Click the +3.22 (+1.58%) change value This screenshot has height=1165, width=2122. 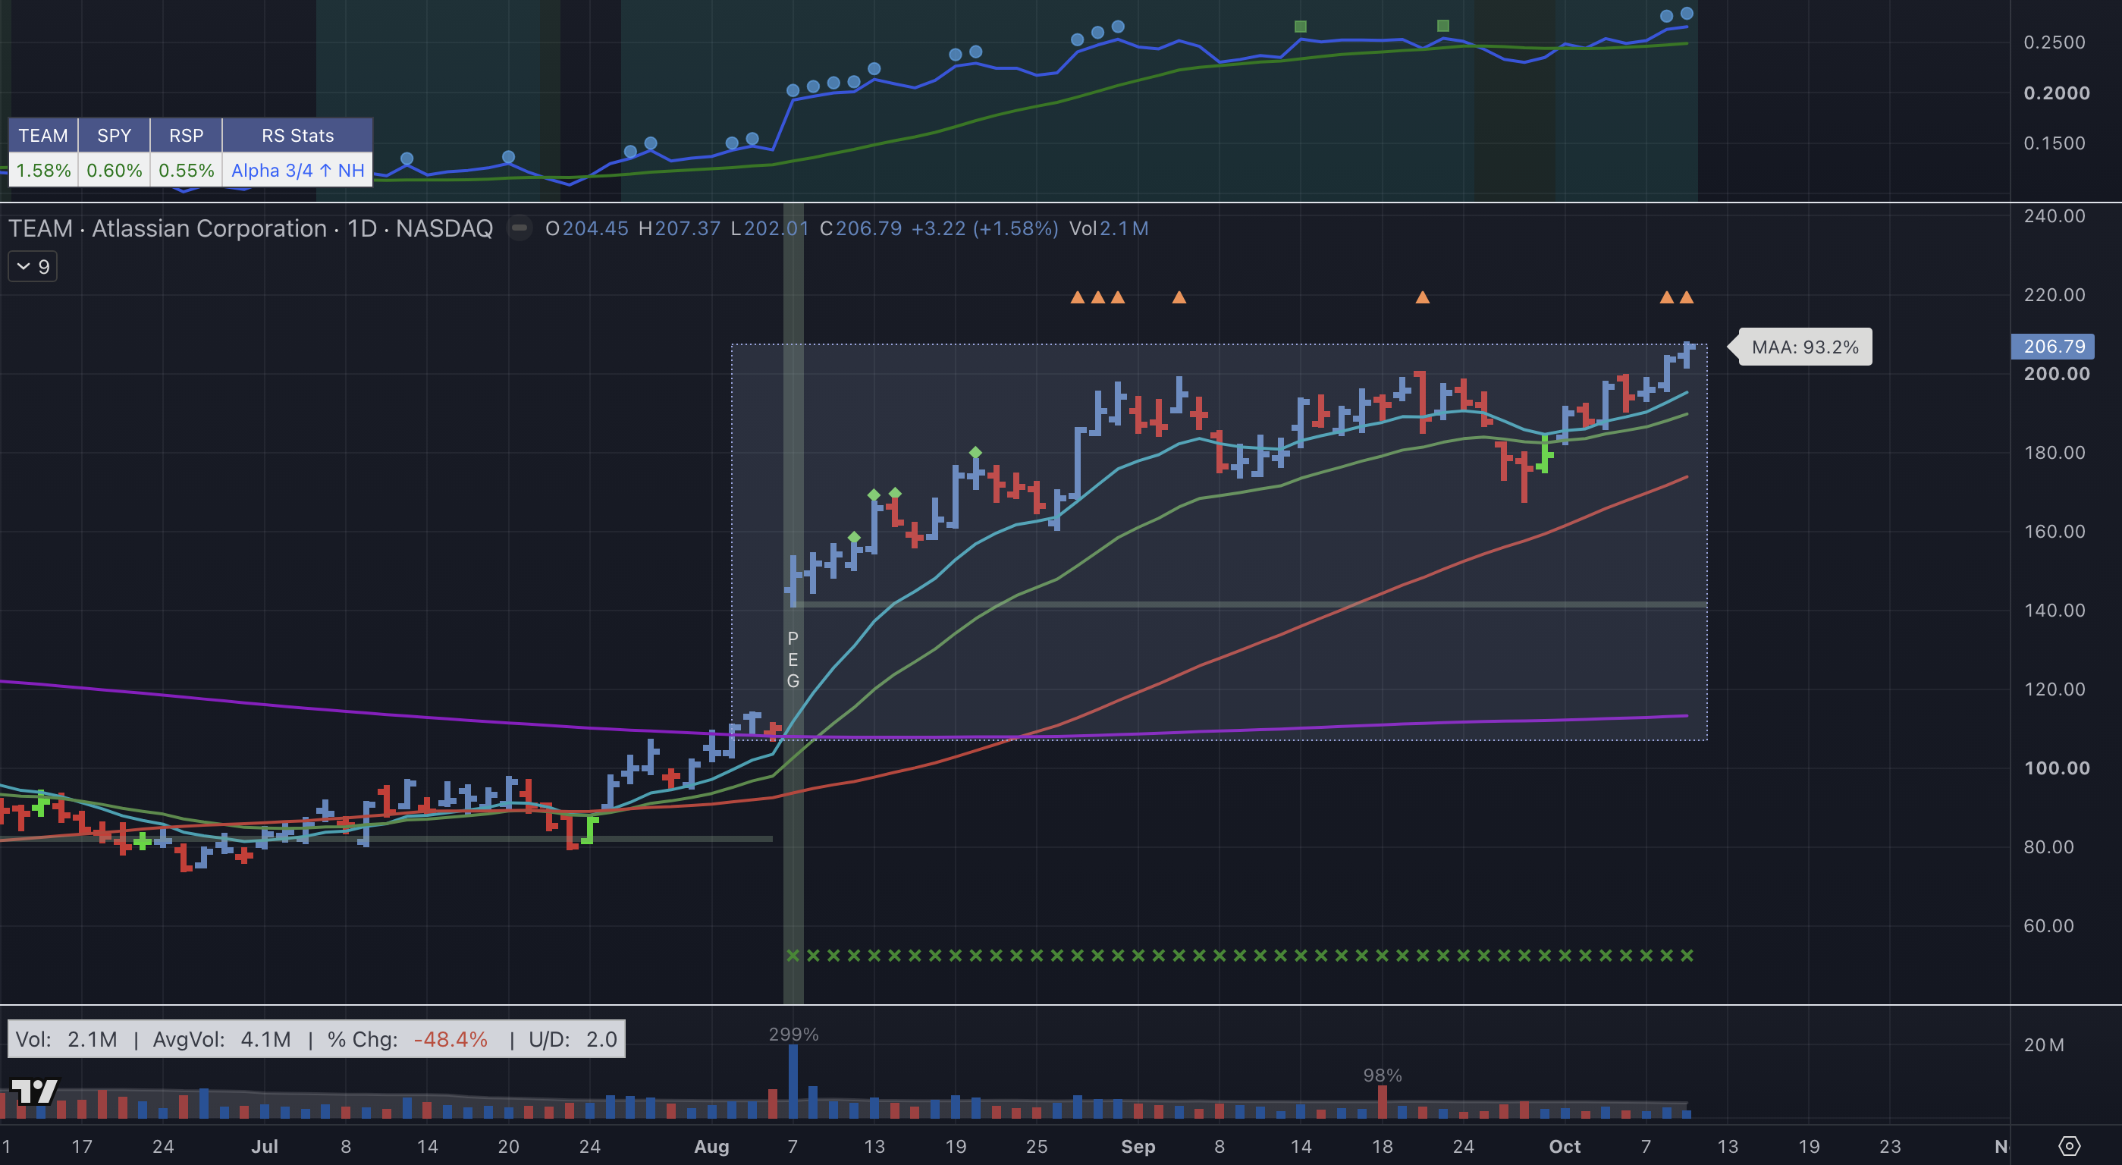[x=984, y=228]
